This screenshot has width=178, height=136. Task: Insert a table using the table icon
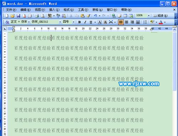pos(125,16)
